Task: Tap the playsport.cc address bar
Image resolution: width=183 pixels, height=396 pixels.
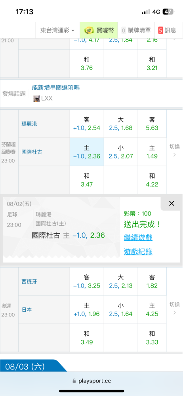Action: [x=91, y=381]
